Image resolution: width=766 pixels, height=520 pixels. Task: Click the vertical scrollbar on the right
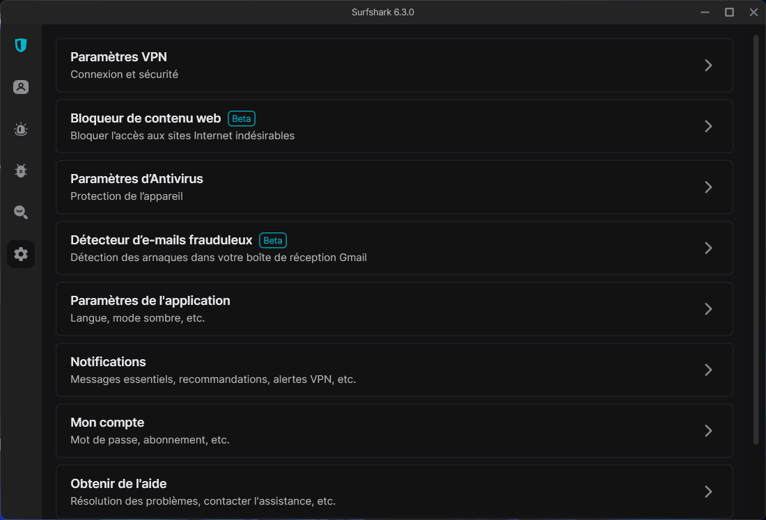click(x=756, y=237)
